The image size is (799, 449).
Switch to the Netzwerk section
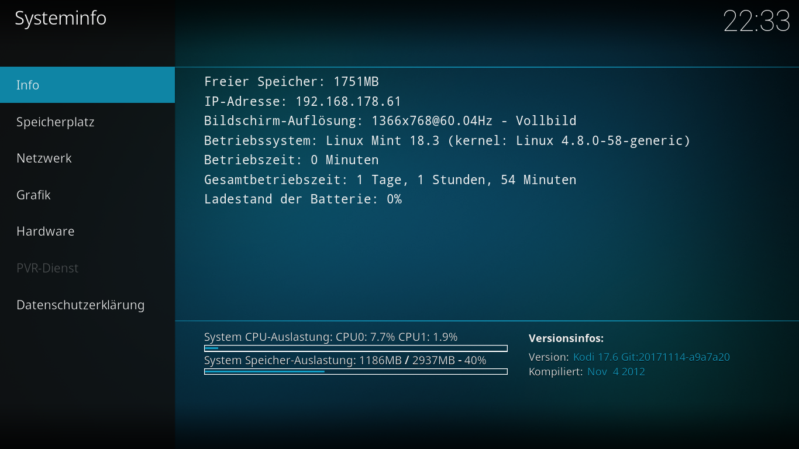coord(87,158)
